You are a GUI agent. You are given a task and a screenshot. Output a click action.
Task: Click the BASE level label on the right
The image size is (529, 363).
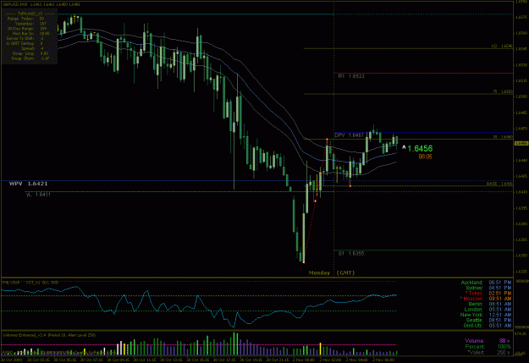tap(499, 184)
